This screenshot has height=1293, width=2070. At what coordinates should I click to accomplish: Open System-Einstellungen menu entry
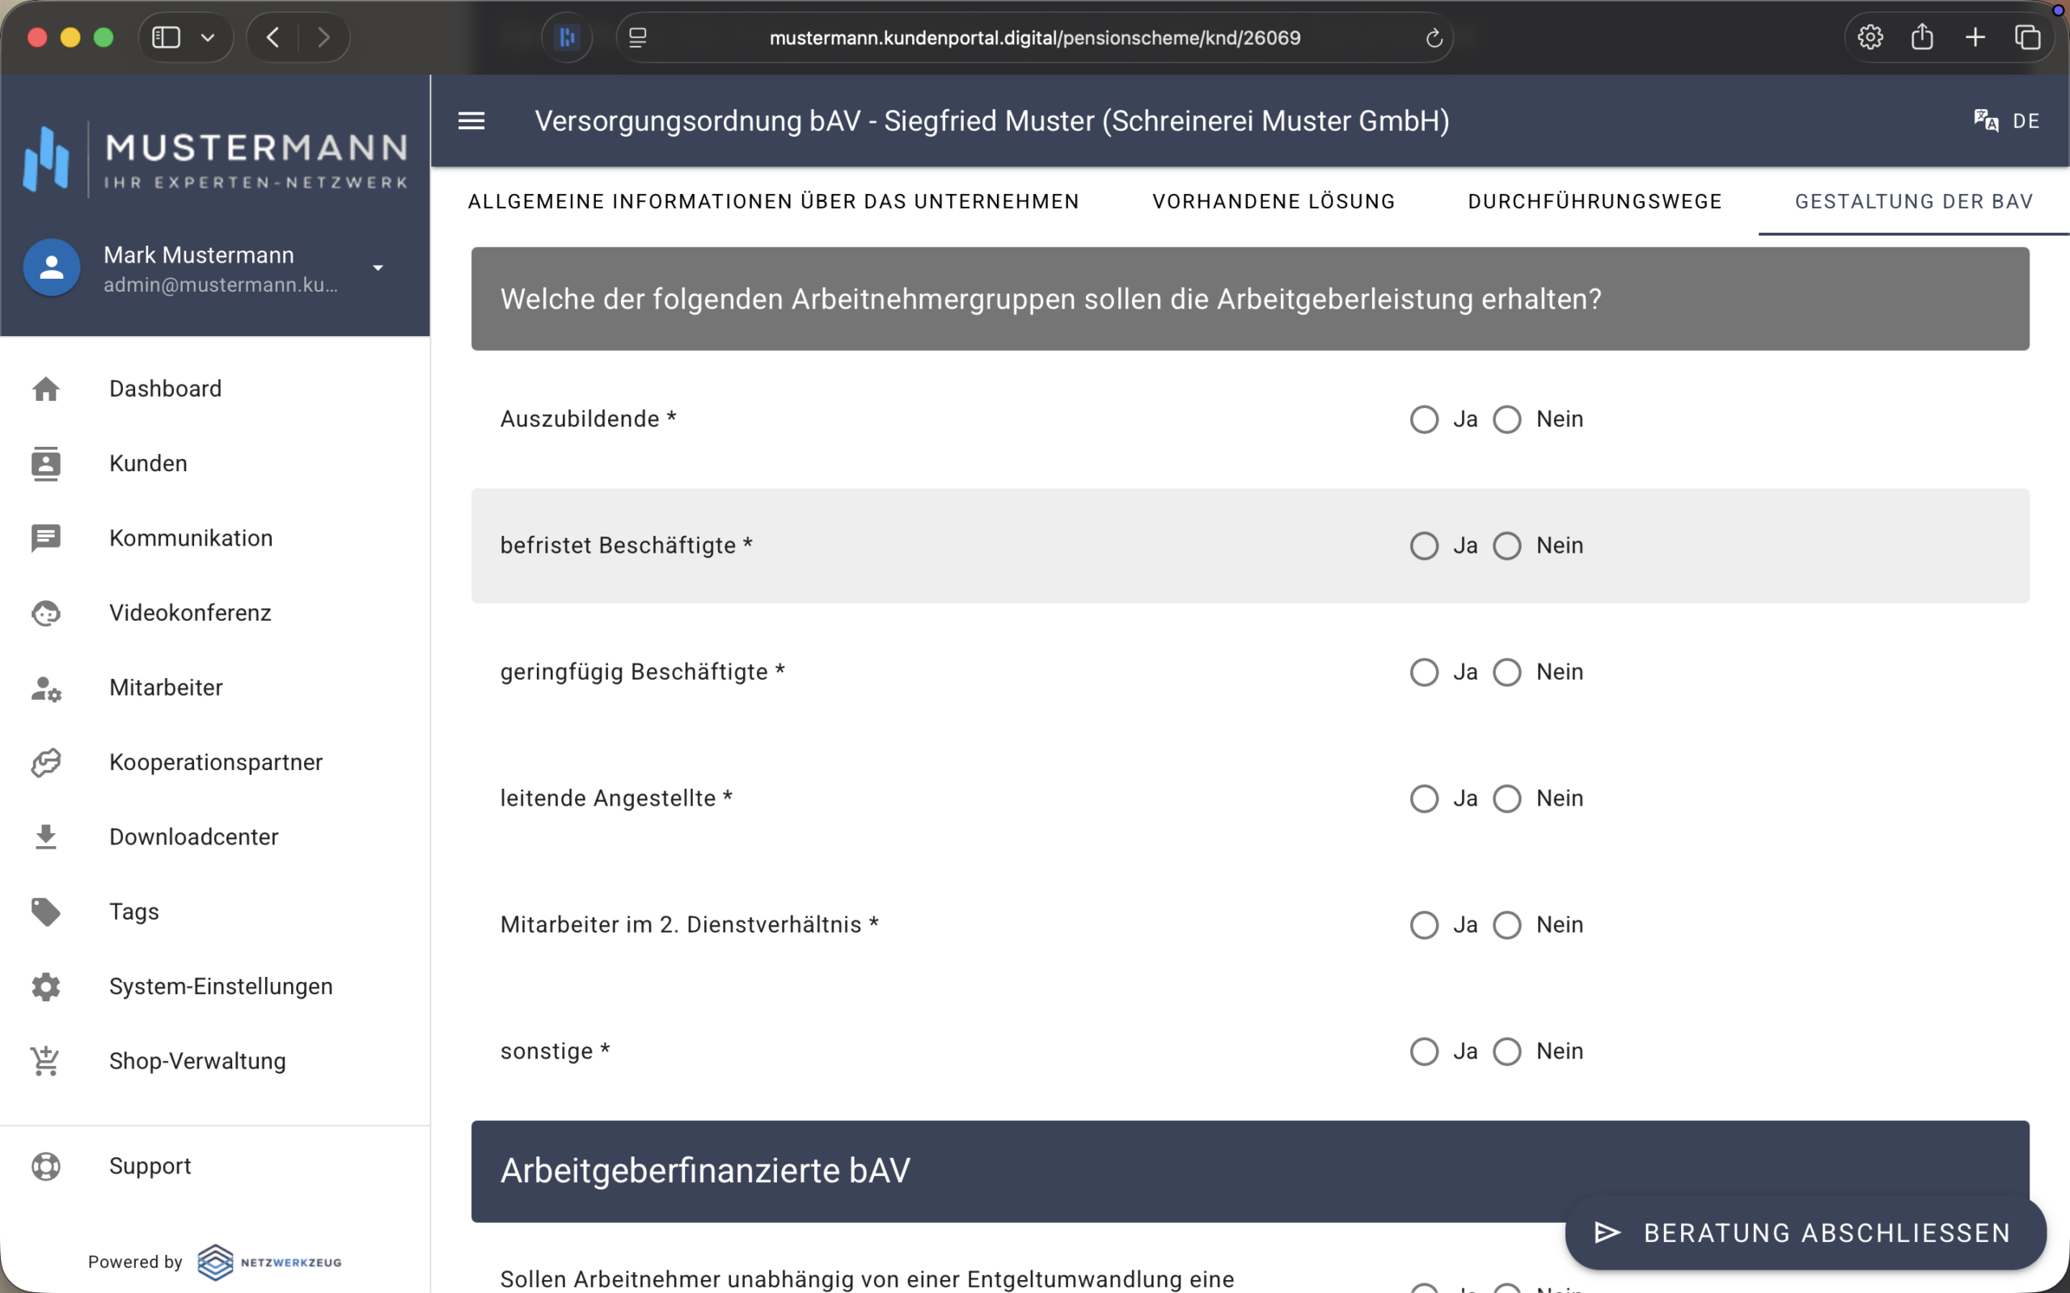[221, 986]
